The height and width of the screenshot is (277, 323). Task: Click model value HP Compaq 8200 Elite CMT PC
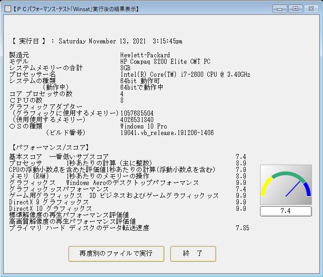click(165, 62)
